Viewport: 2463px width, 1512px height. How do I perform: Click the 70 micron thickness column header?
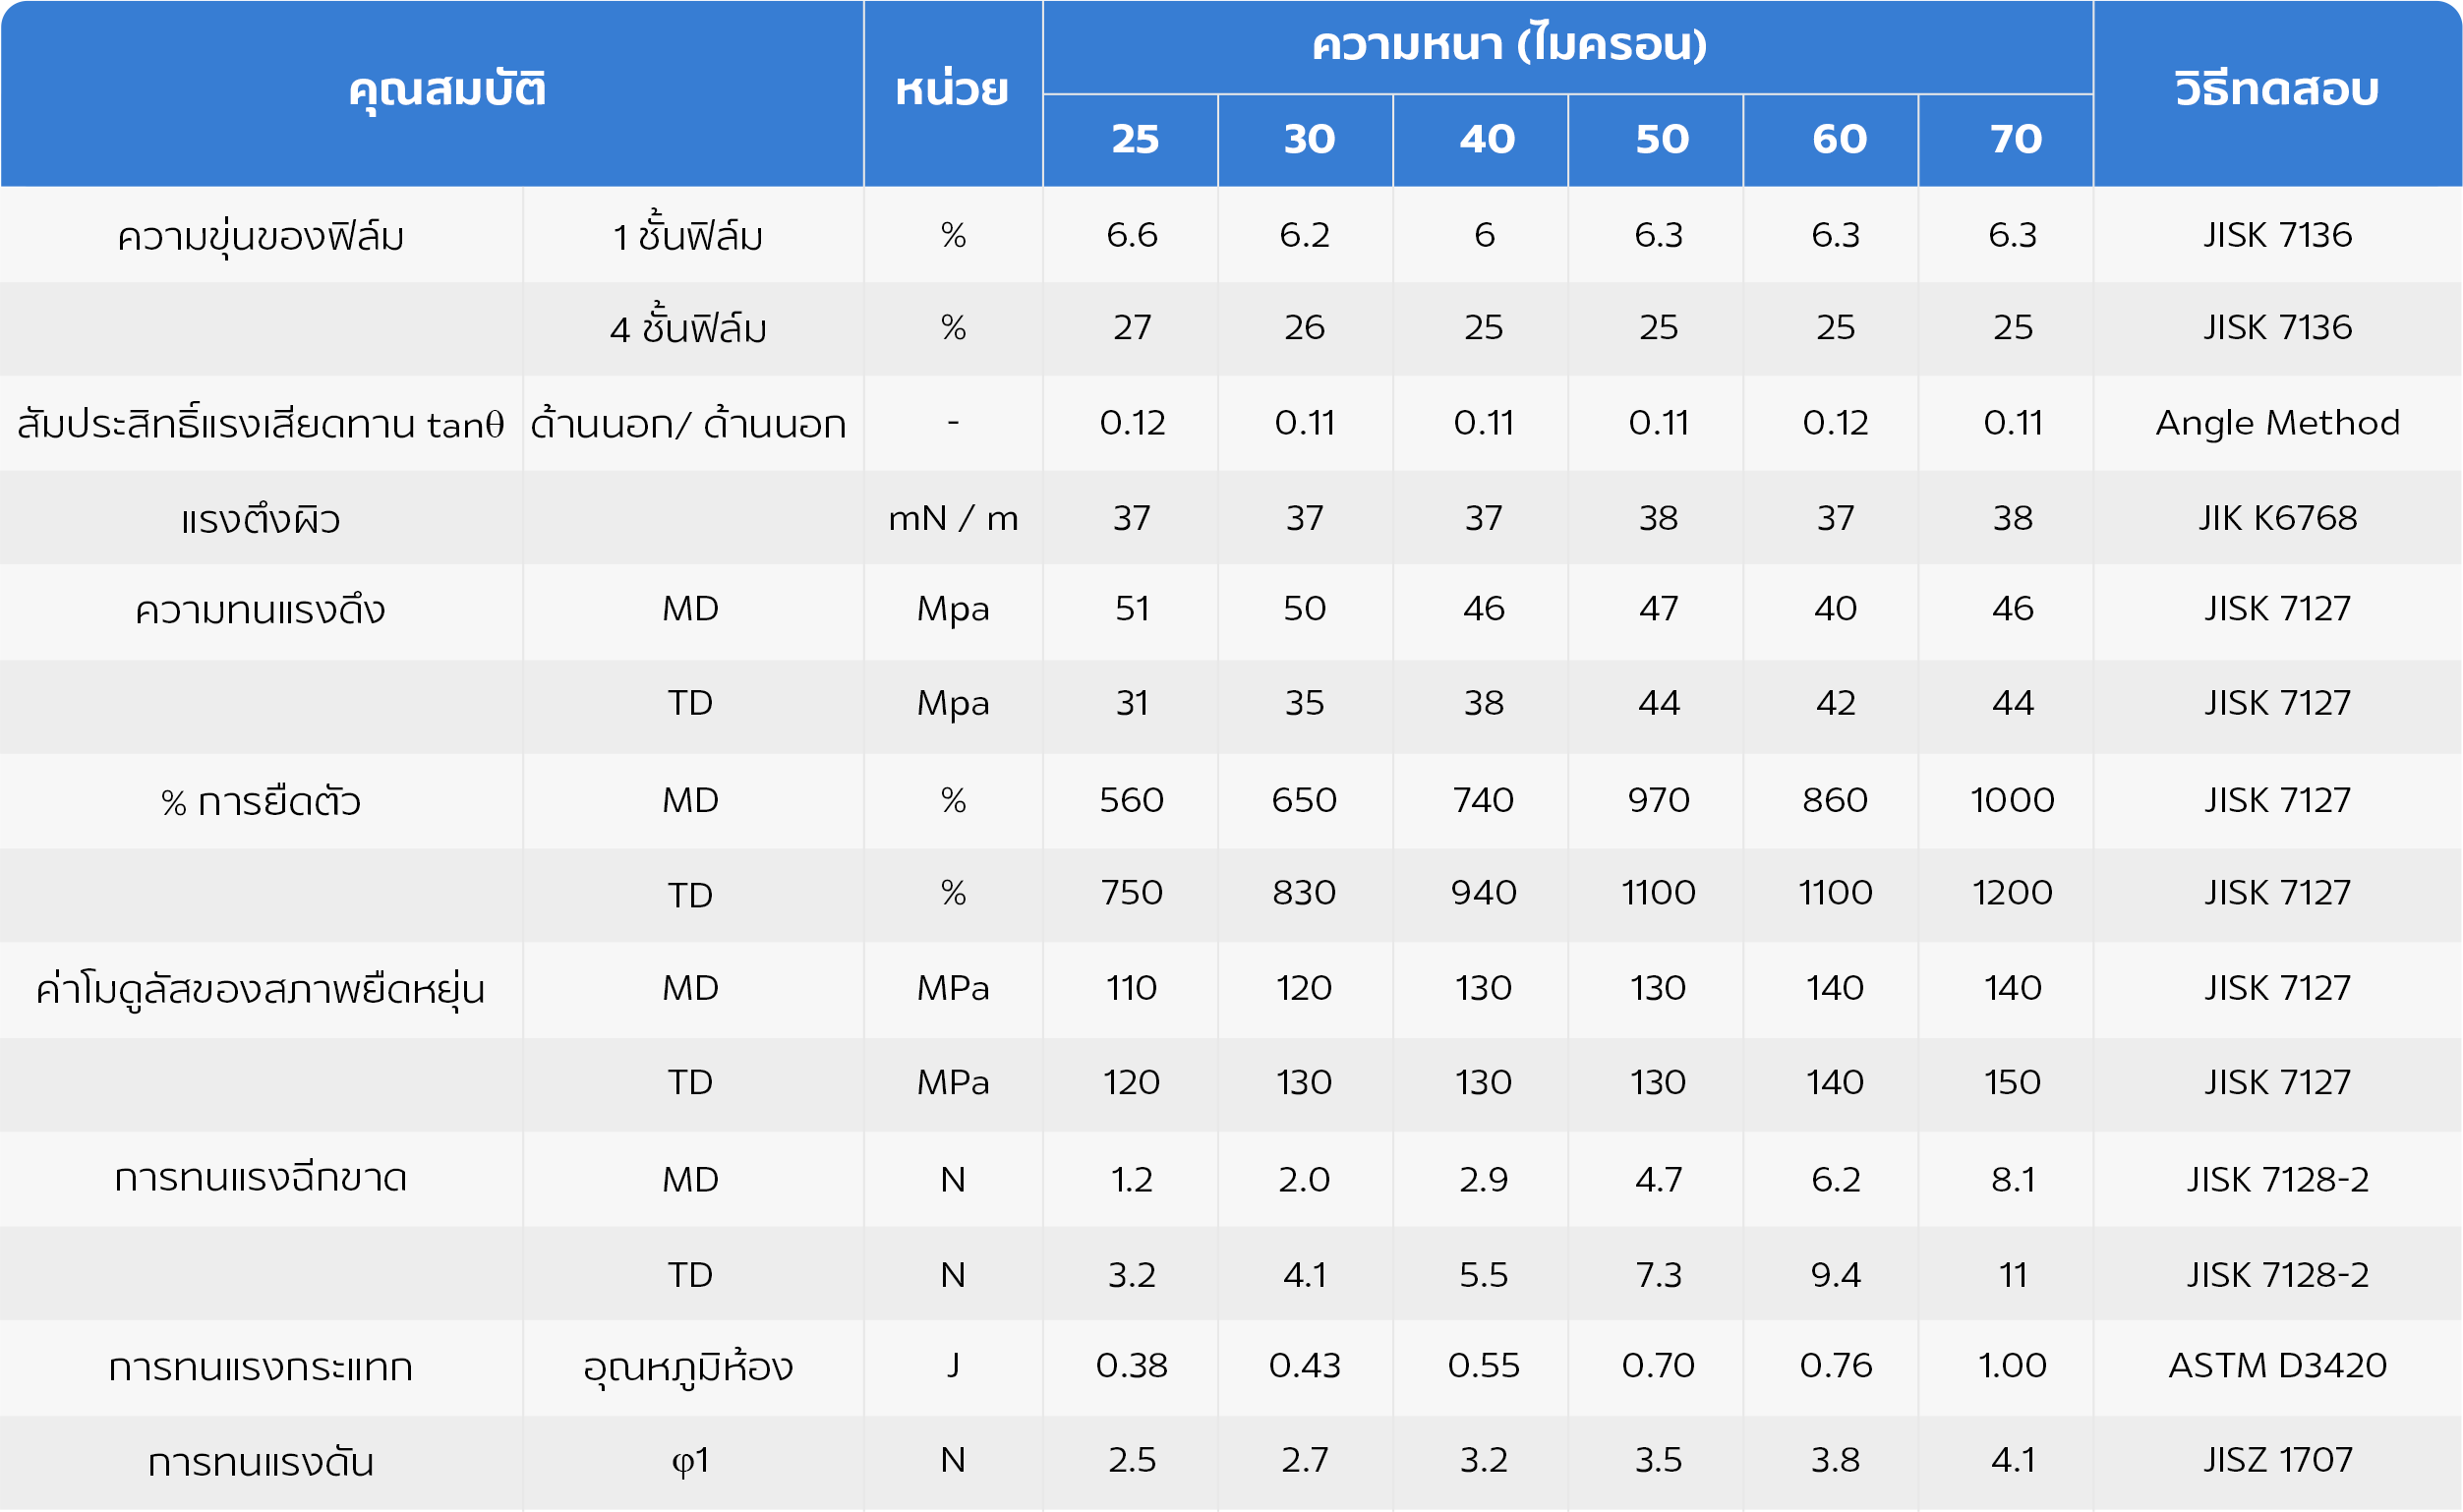click(2014, 139)
